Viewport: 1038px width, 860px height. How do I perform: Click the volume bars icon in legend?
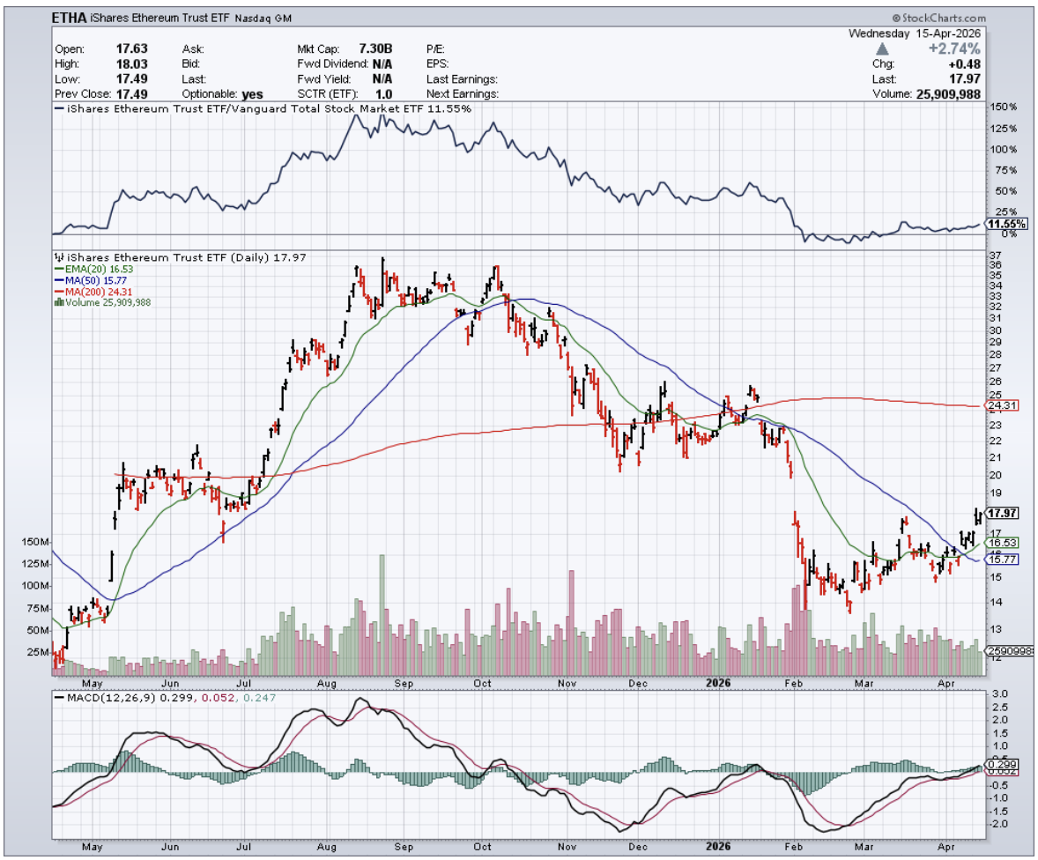tap(58, 301)
